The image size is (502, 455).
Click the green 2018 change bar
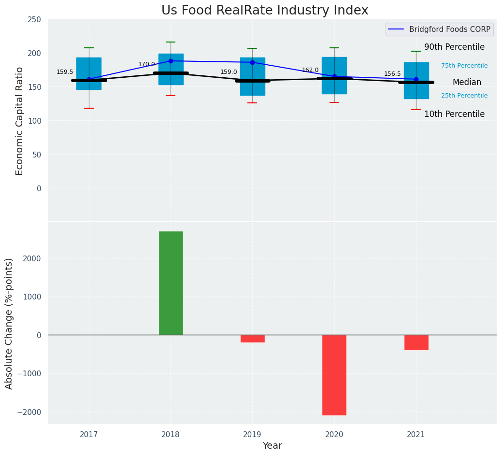pyautogui.click(x=171, y=283)
